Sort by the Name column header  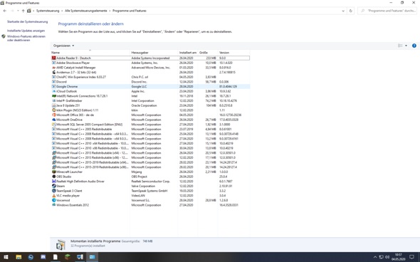coord(90,53)
